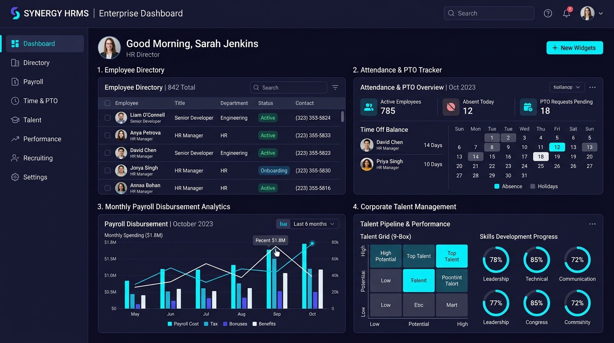Image resolution: width=614 pixels, height=343 pixels.
Task: Select day 18 on the calendar
Action: pos(541,157)
